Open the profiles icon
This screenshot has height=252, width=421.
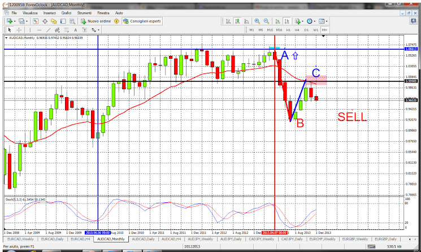click(x=21, y=21)
